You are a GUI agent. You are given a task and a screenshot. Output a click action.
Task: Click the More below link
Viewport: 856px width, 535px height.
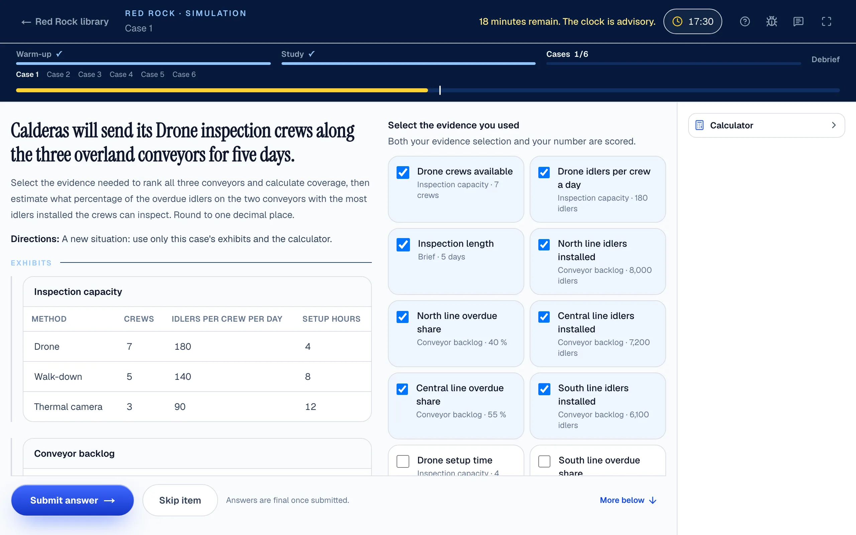[x=628, y=500]
